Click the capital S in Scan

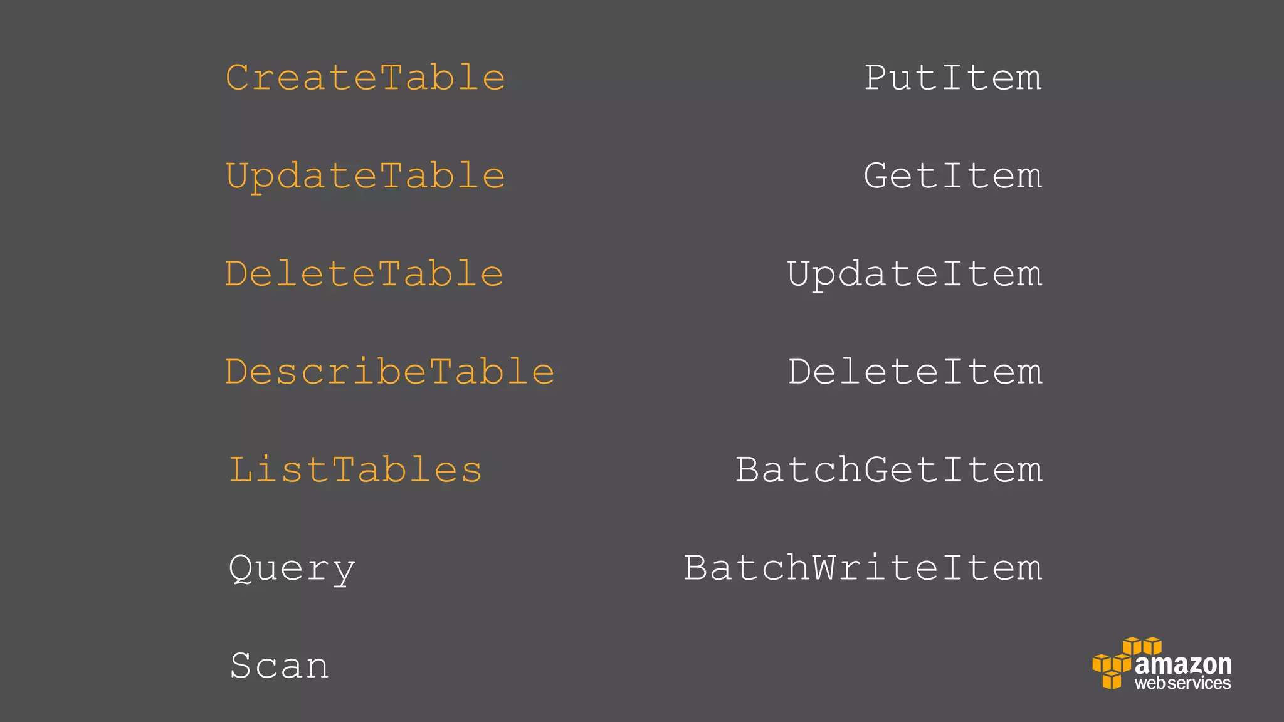tap(241, 666)
